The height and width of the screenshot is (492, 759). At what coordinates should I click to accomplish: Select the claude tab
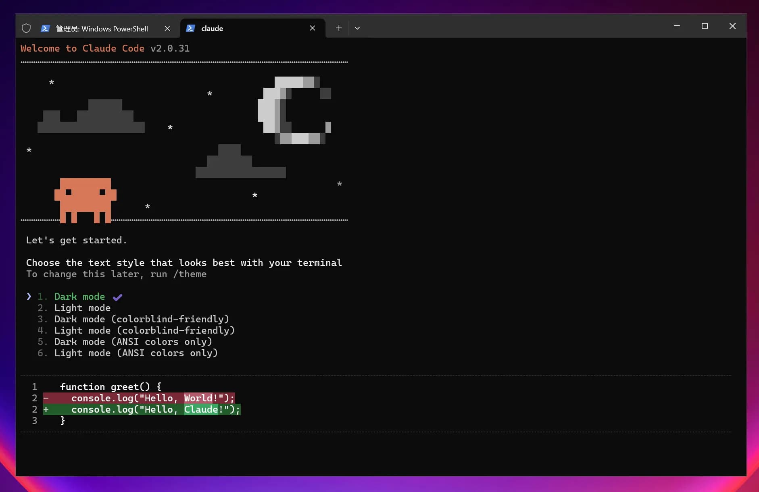coord(242,28)
